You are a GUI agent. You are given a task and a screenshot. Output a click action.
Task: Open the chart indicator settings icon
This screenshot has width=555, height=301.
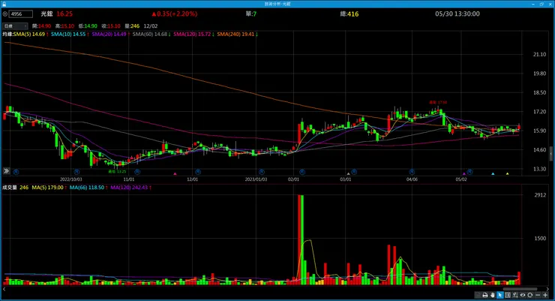point(515,295)
